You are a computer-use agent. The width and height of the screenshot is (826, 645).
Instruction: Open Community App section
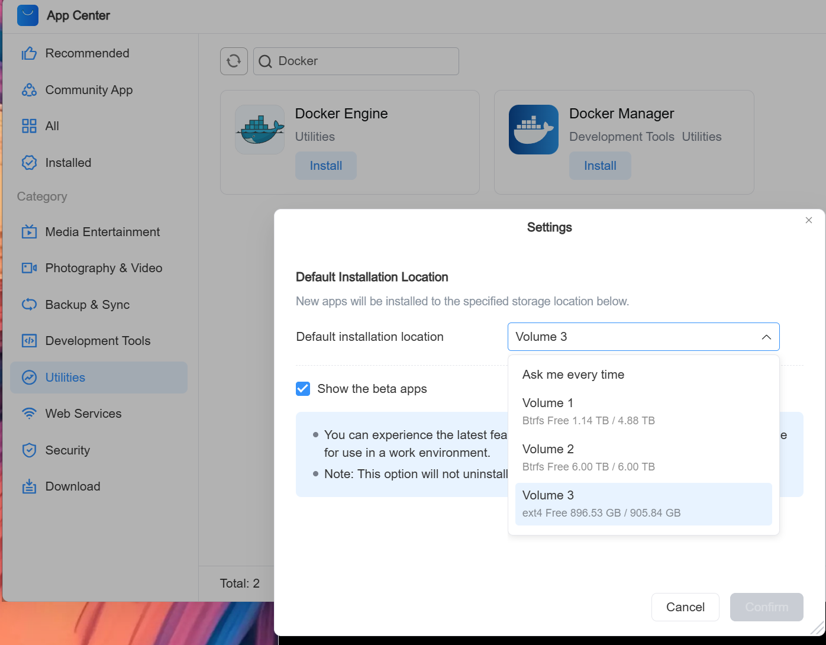click(99, 90)
